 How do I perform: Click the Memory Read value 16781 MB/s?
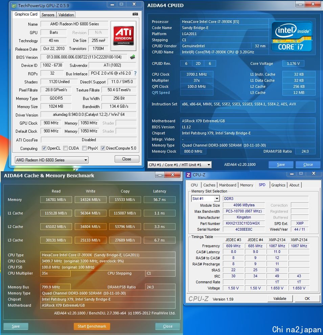(x=56, y=200)
